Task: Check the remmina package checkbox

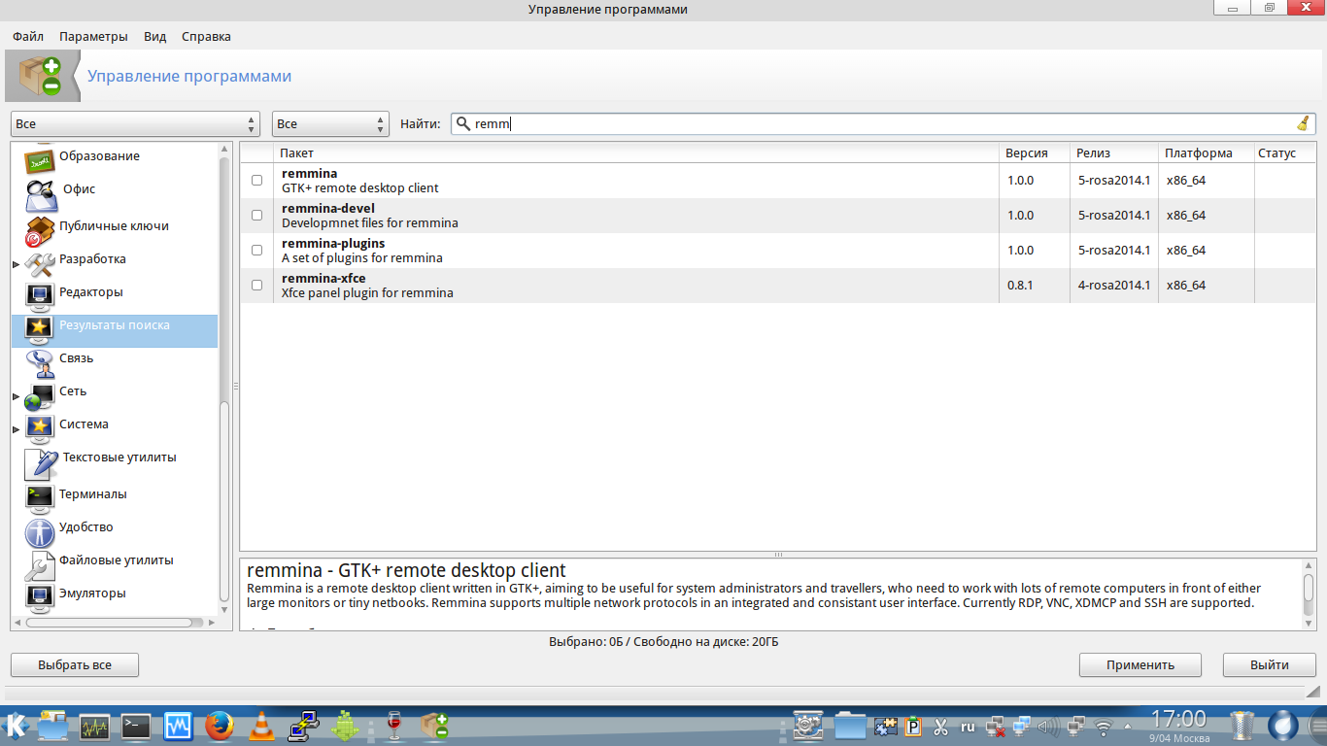Action: [x=256, y=180]
